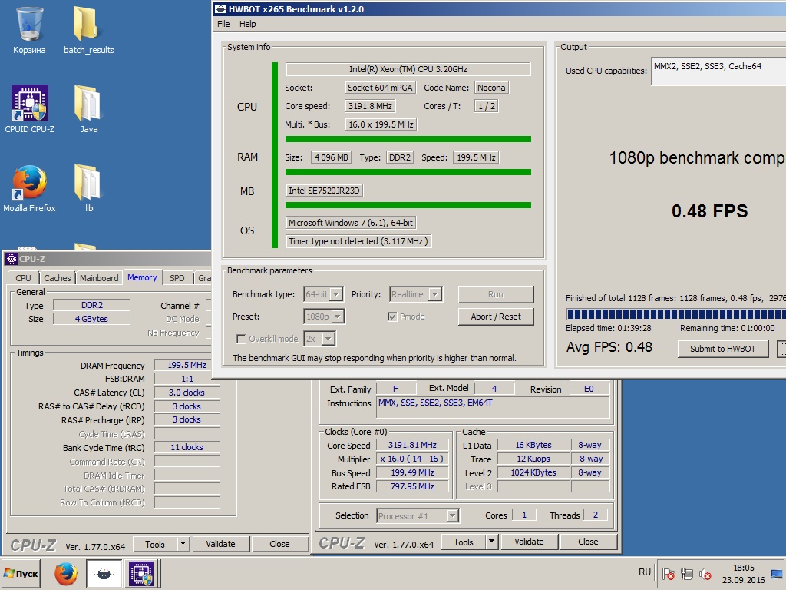
Task: Click the Run button
Action: pyautogui.click(x=496, y=294)
